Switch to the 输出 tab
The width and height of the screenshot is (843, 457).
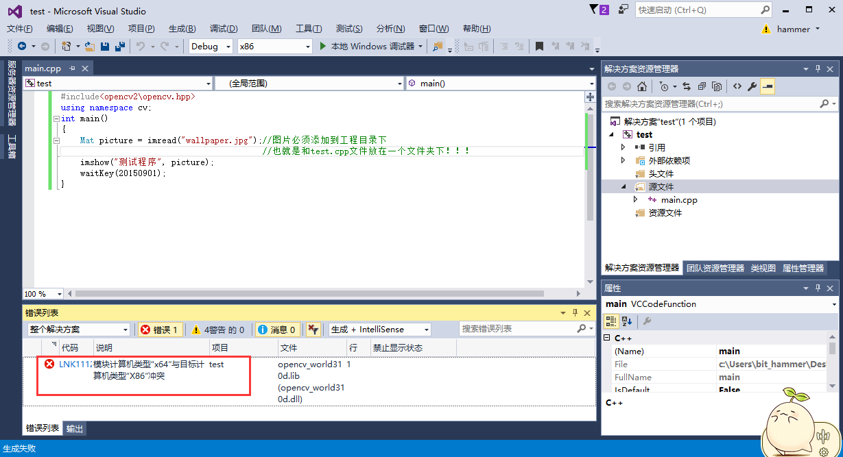(75, 429)
